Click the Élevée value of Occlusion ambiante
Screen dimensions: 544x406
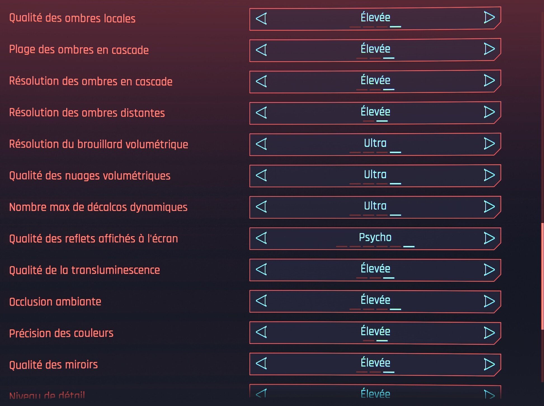375,300
